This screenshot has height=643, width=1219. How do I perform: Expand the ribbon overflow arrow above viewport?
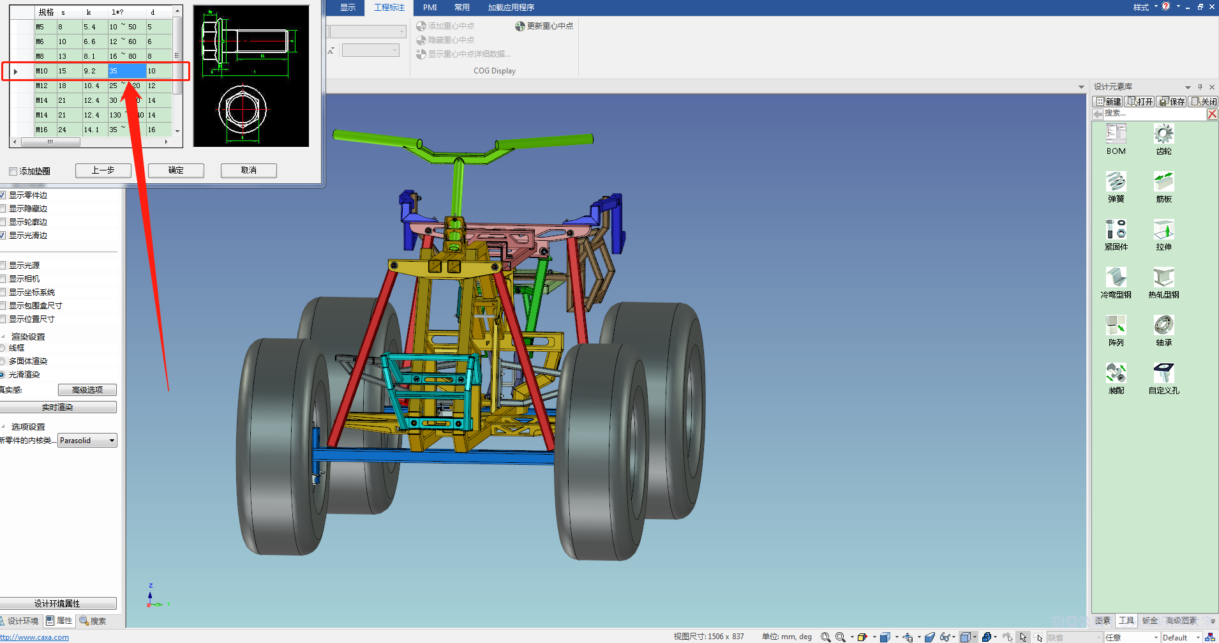1081,87
